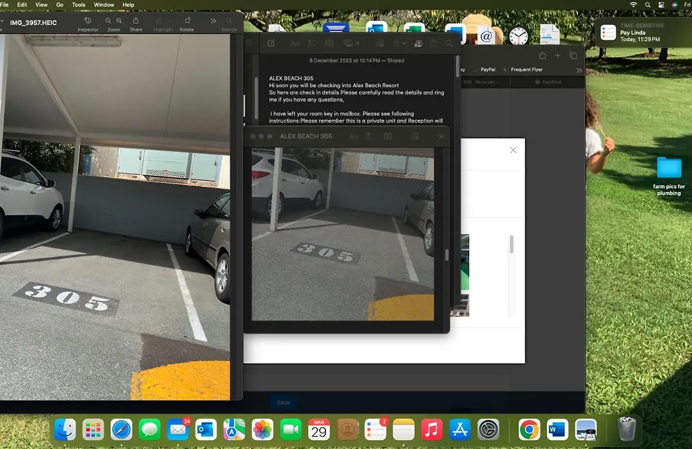Insert a table in the Notes toolbar

pos(329,44)
